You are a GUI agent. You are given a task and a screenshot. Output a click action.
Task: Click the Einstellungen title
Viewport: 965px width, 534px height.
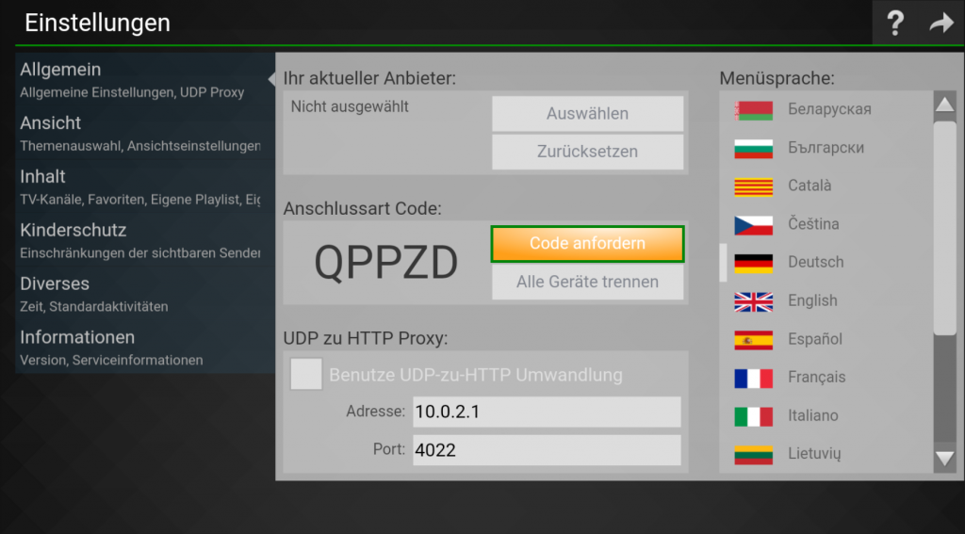point(97,23)
